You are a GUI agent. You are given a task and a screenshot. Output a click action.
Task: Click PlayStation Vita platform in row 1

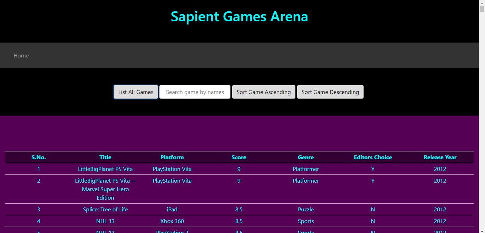(172, 169)
